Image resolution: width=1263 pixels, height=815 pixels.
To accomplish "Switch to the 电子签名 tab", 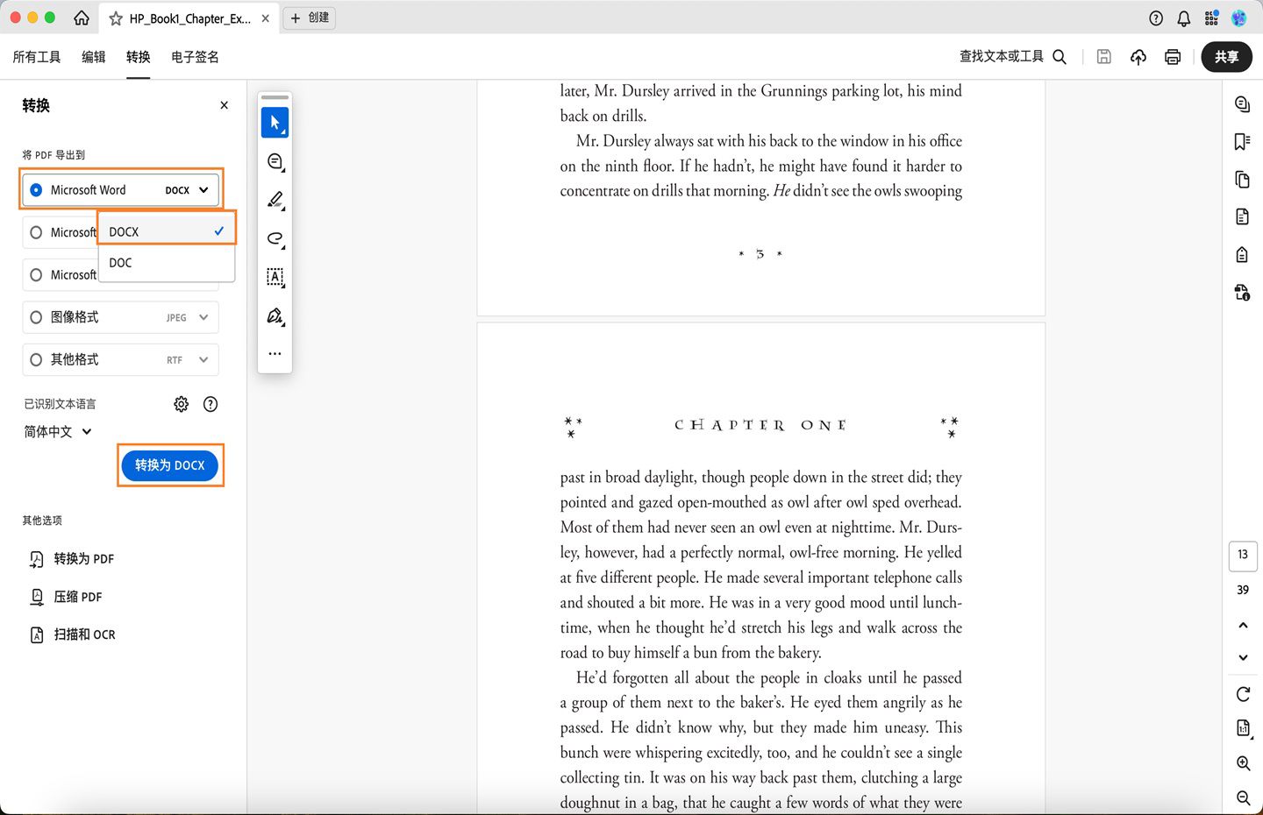I will click(x=194, y=56).
